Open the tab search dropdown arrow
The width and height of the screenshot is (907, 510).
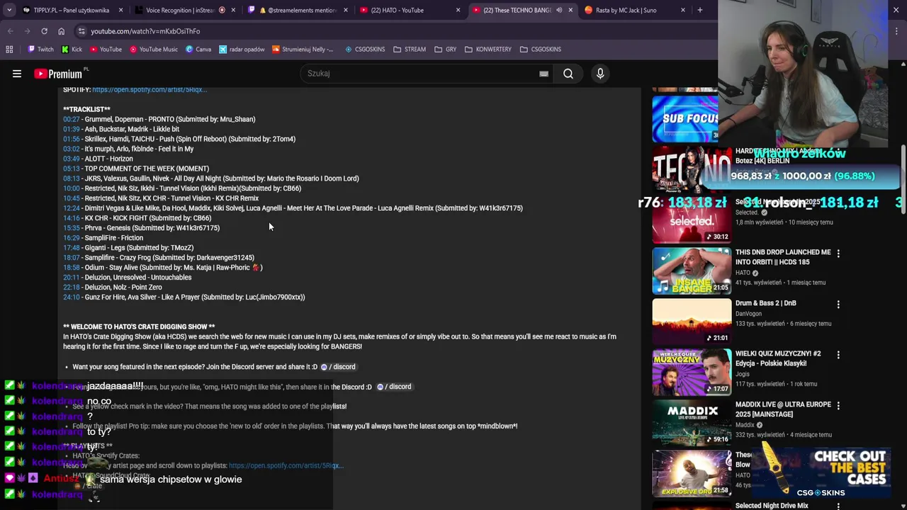(9, 10)
